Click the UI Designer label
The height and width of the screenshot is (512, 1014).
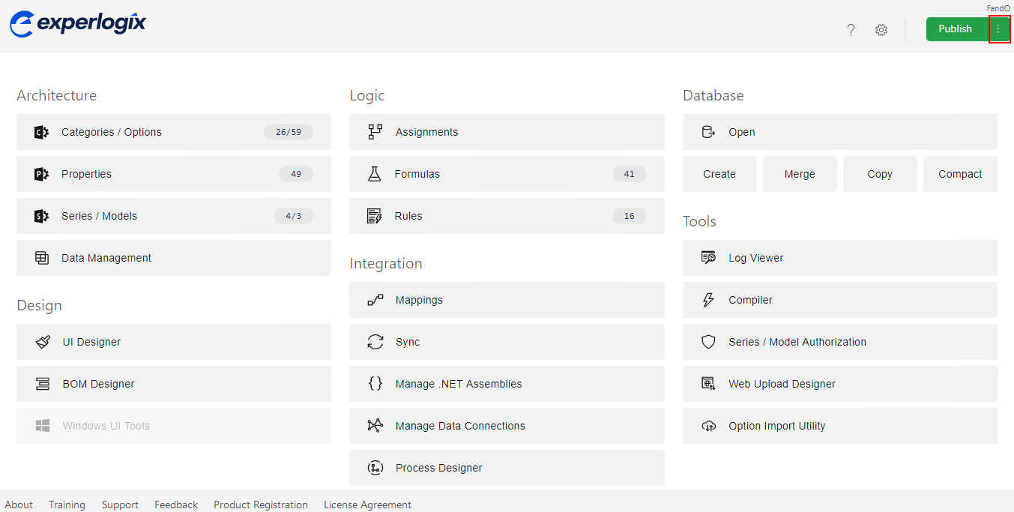(x=91, y=342)
